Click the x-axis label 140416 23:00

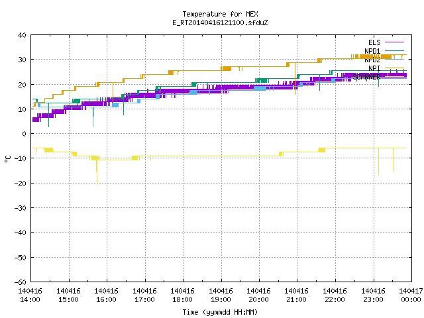tap(373, 295)
